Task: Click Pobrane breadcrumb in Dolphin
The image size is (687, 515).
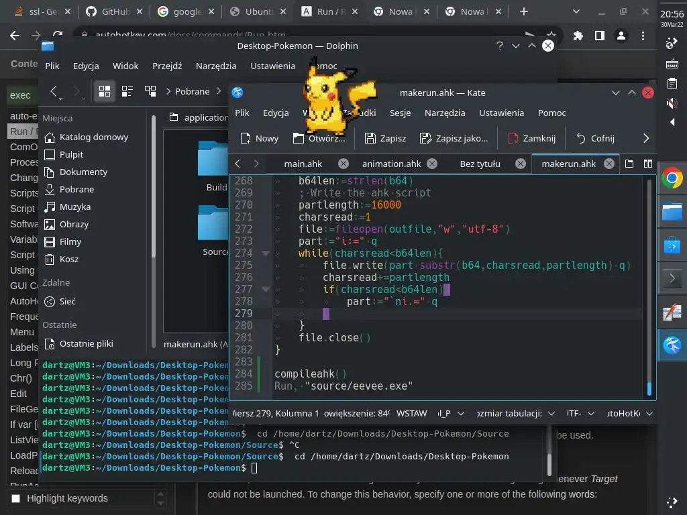Action: point(192,91)
